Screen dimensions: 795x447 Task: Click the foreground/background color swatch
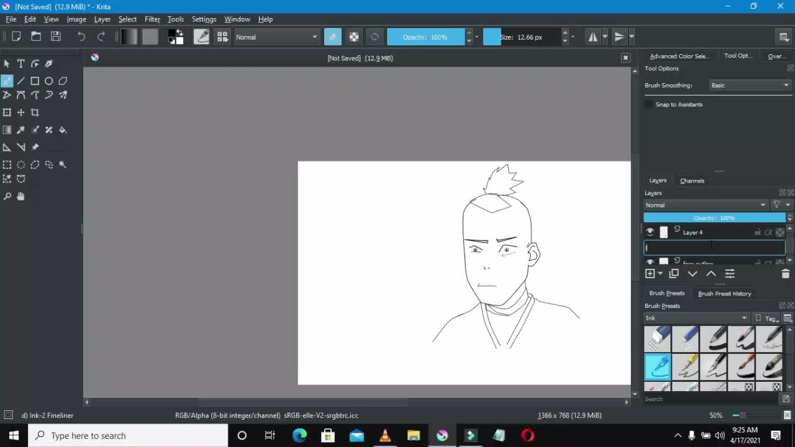click(x=176, y=37)
